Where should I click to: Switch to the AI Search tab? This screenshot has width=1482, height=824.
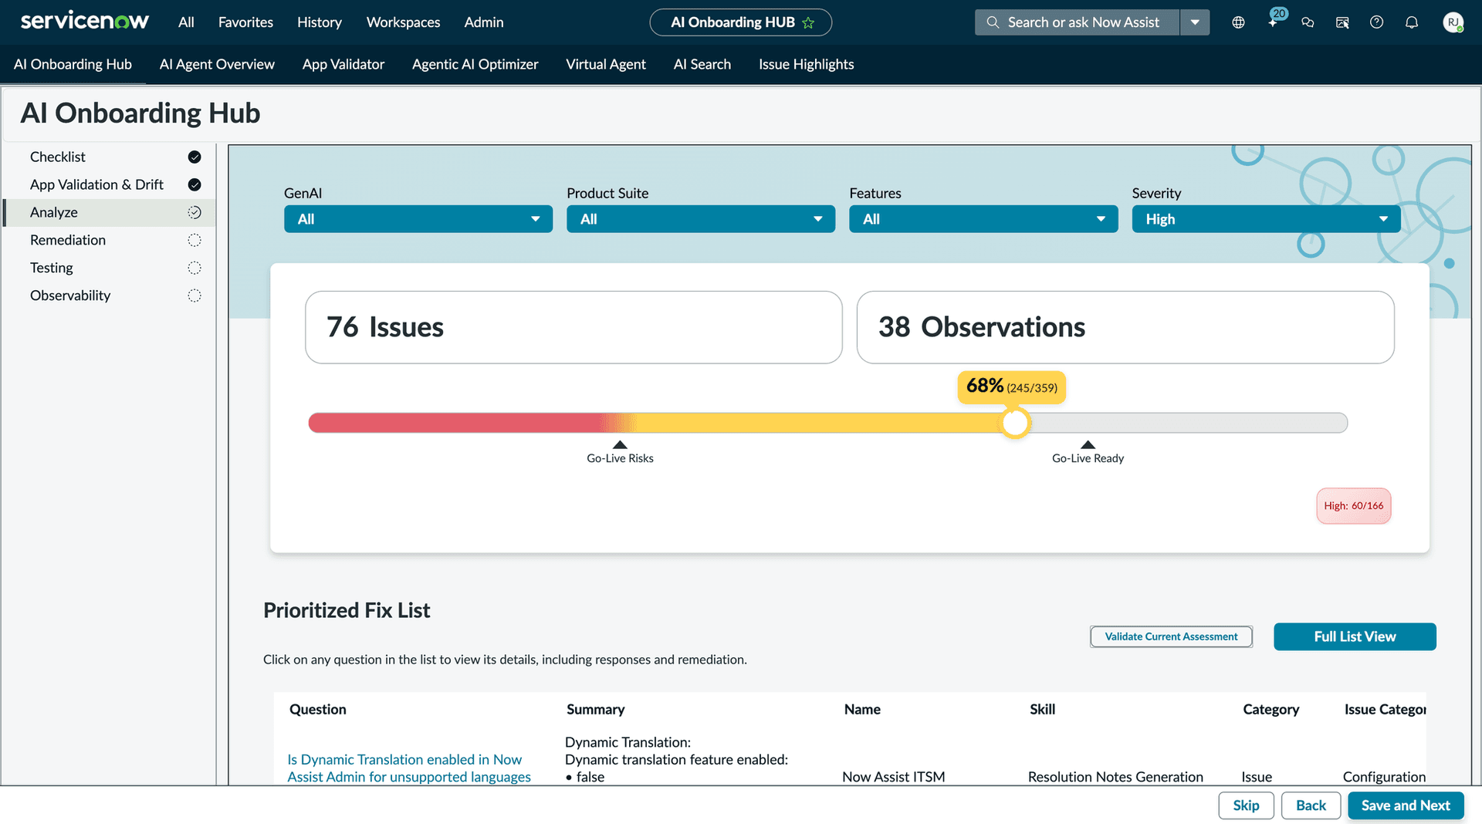(x=702, y=64)
